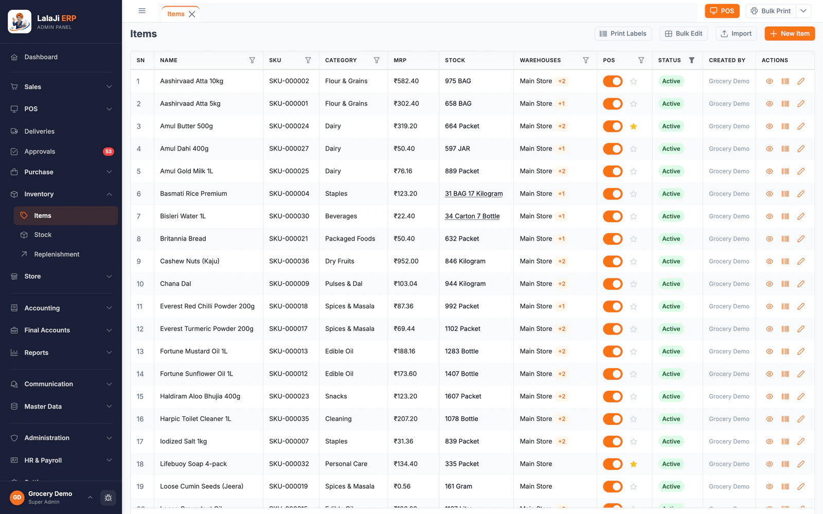
Task: Favorite star for Aashirvaad Atta 5kg
Action: 634,104
